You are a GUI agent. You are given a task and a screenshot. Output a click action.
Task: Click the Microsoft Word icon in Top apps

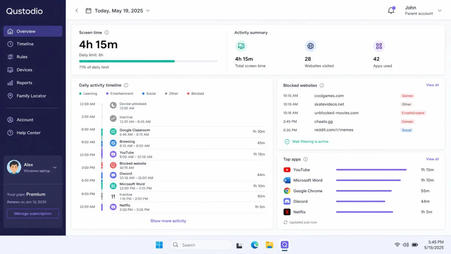[x=287, y=180]
